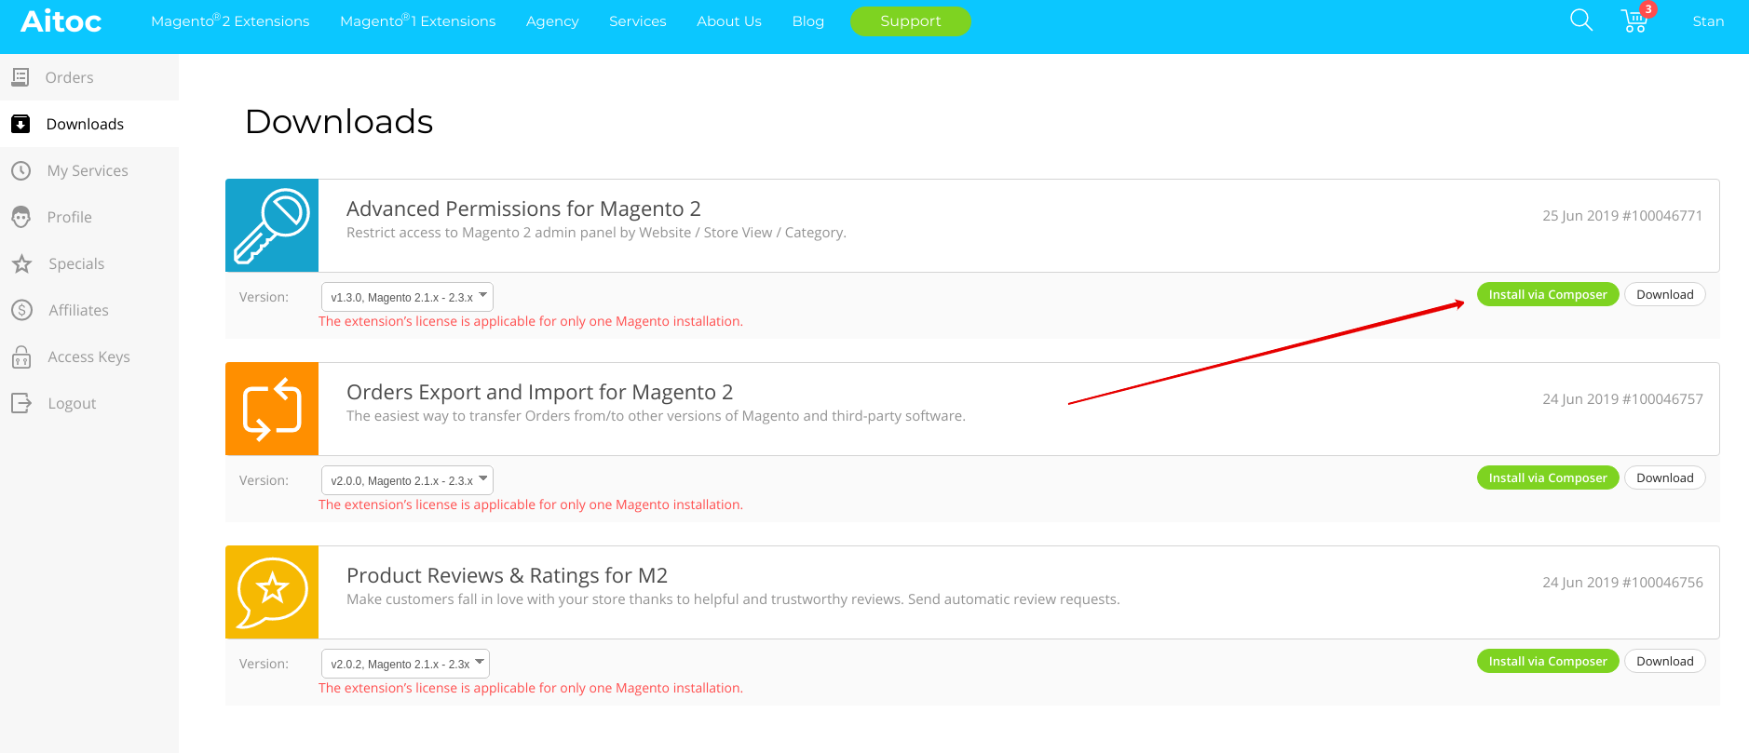
Task: Expand version dropdown for Orders Export and Import
Action: pos(407,480)
